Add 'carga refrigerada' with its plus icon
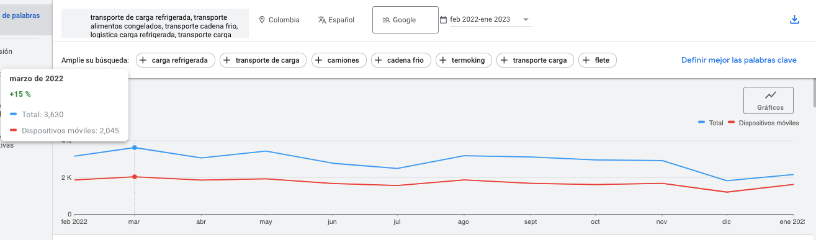The height and width of the screenshot is (240, 816). (x=143, y=60)
